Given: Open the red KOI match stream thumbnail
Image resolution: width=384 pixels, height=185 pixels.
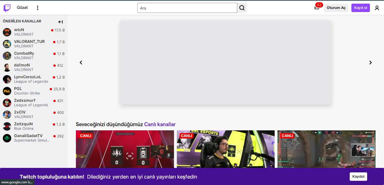Looking at the screenshot, I should click(x=125, y=149).
